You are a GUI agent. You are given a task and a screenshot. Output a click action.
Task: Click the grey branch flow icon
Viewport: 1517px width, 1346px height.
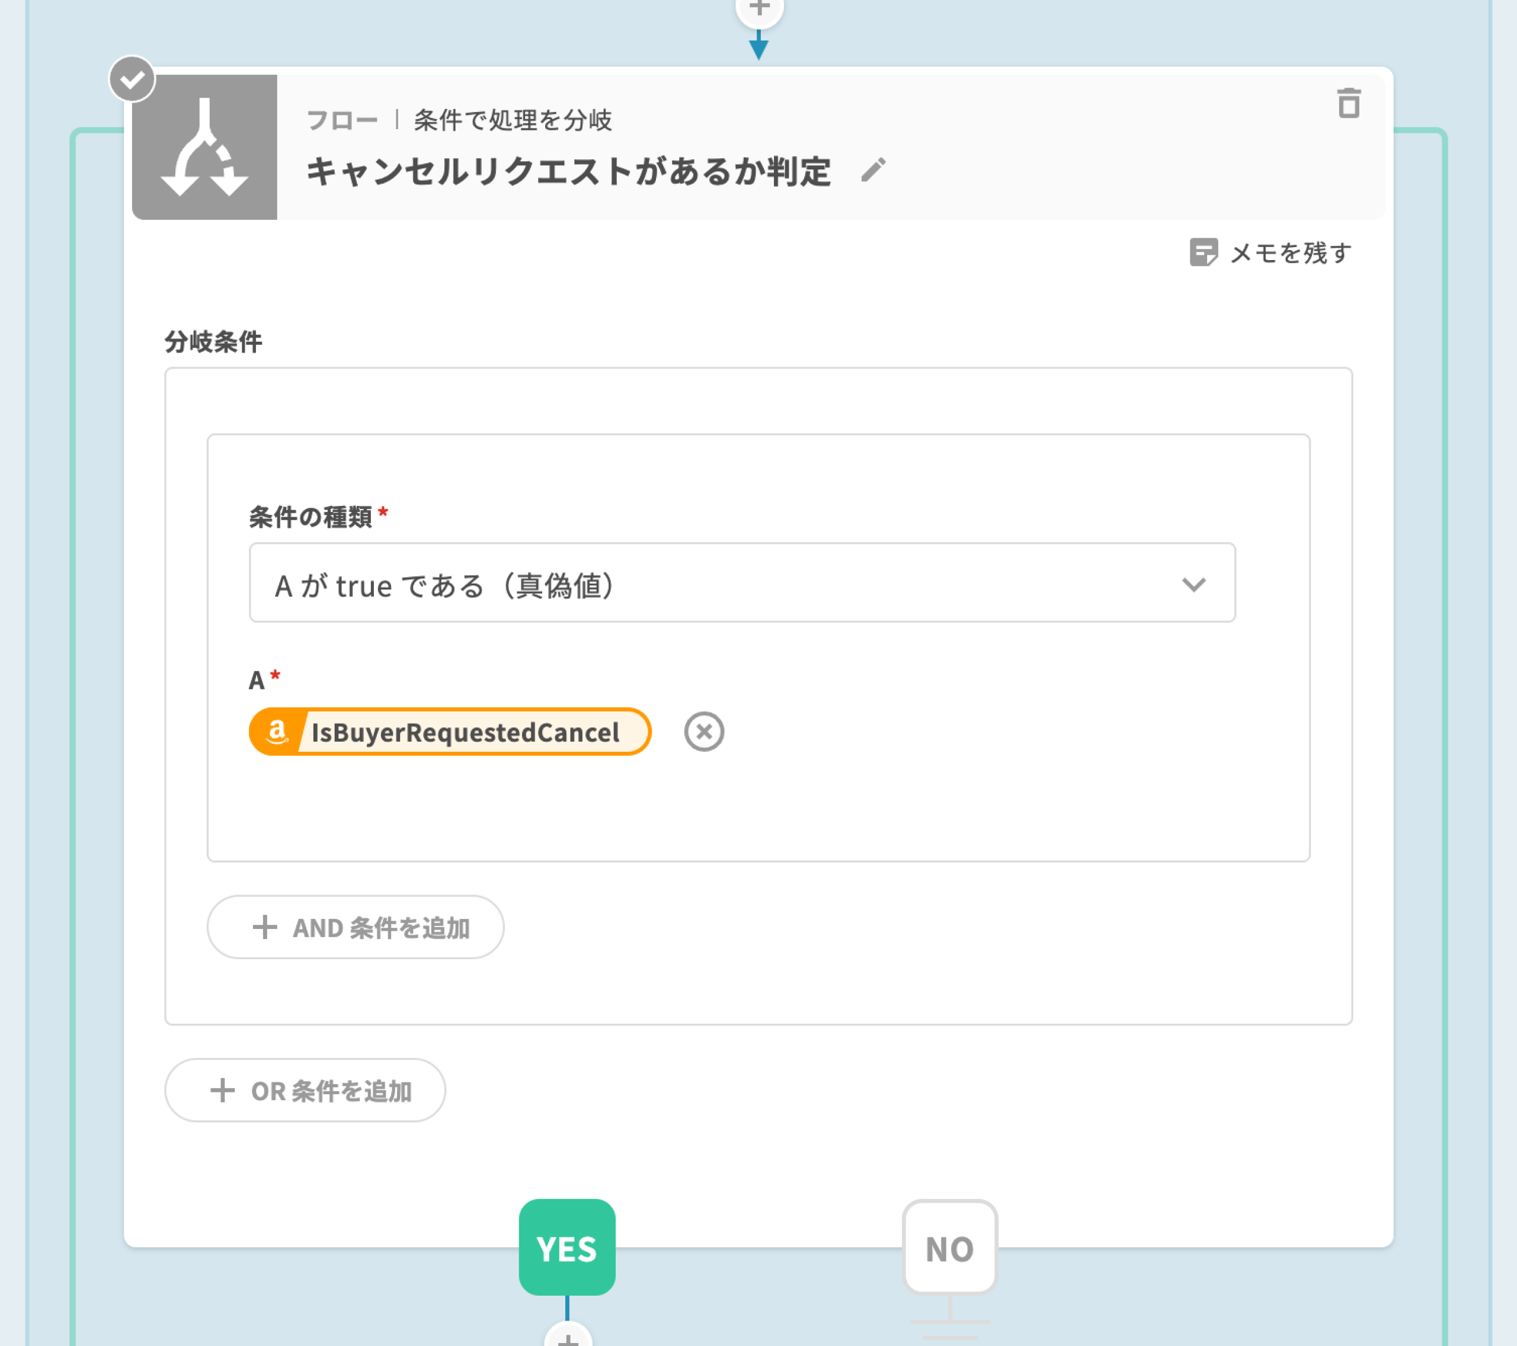pyautogui.click(x=205, y=147)
